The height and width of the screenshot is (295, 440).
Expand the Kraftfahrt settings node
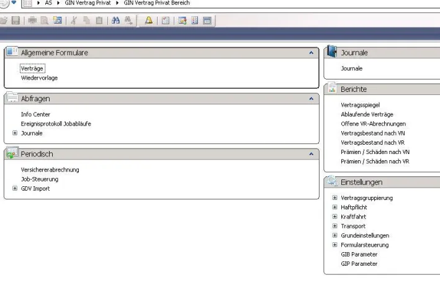tap(335, 217)
